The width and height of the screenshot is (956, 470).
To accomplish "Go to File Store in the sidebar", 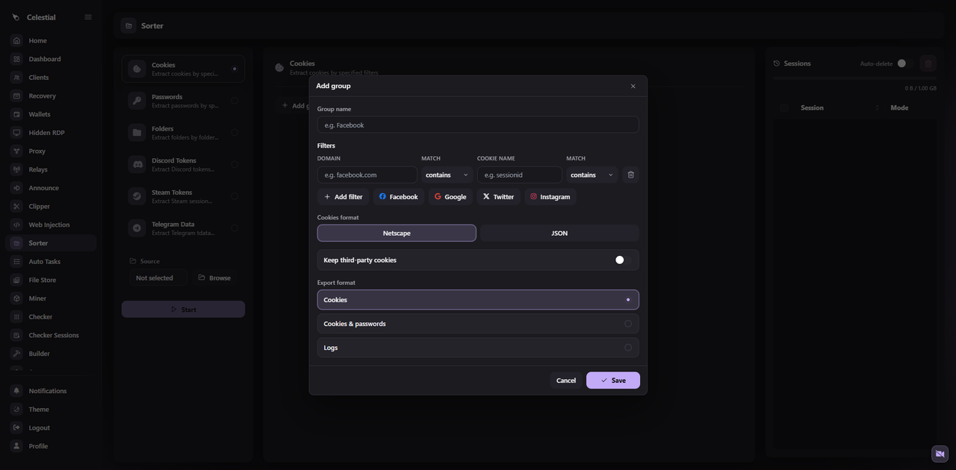I will (x=51, y=280).
